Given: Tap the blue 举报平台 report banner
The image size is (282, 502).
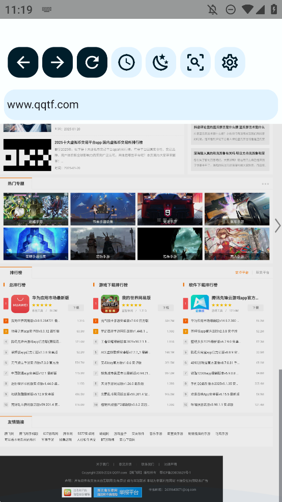Looking at the screenshot, I should pyautogui.click(x=118, y=492).
